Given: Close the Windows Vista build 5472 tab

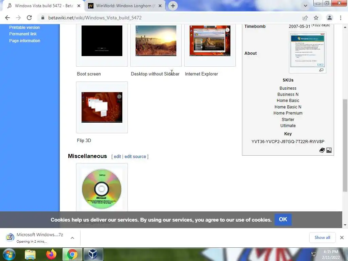Looking at the screenshot, I should 79,6.
